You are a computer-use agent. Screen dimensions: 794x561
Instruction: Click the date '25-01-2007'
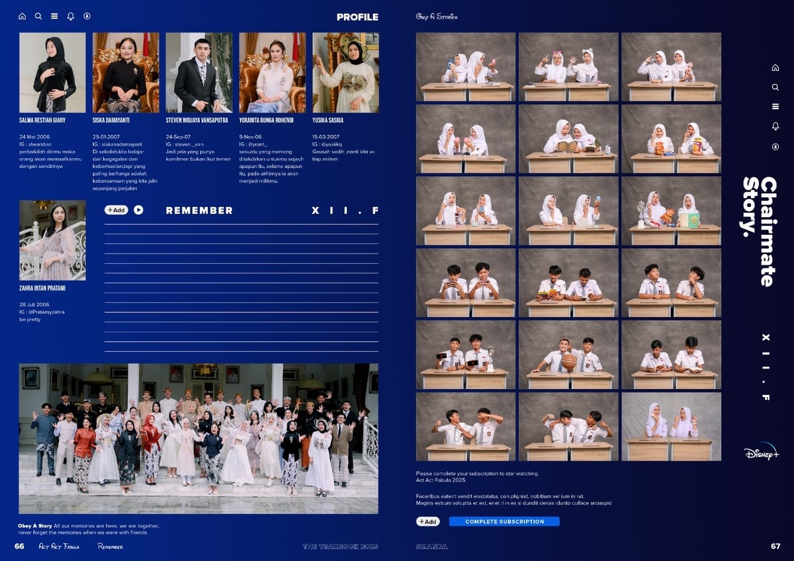(106, 136)
